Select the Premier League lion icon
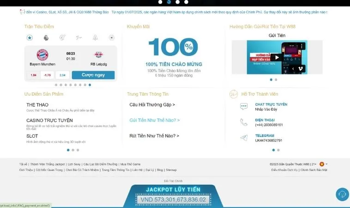This screenshot has width=350, height=208. click(46, 38)
